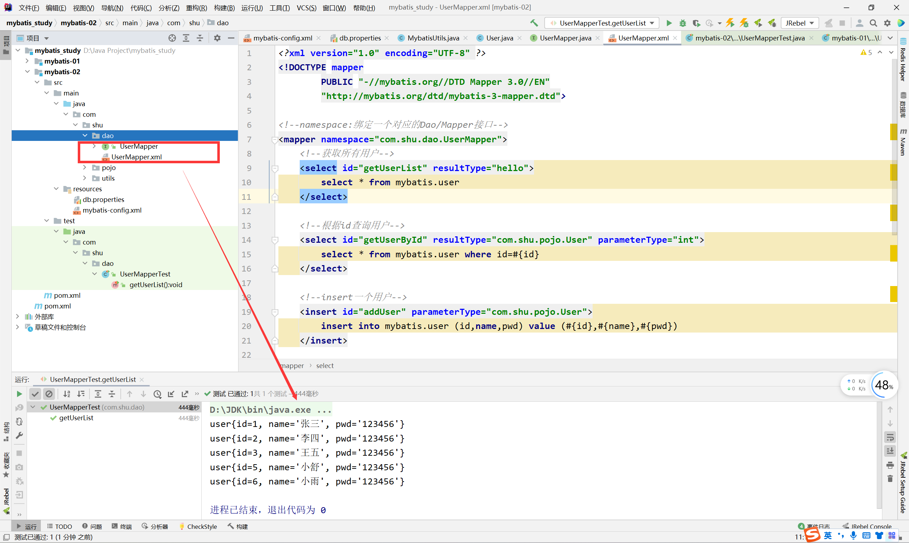
Task: Click the Search Everywhere magnifier icon
Action: click(x=873, y=23)
